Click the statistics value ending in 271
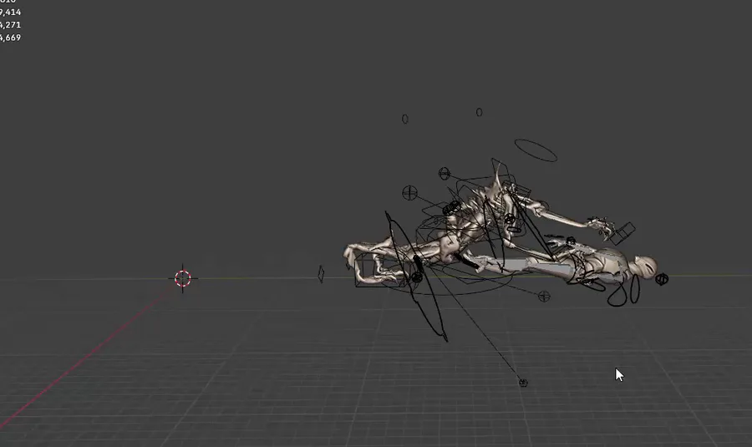Viewport: 752px width, 447px height. click(x=10, y=25)
